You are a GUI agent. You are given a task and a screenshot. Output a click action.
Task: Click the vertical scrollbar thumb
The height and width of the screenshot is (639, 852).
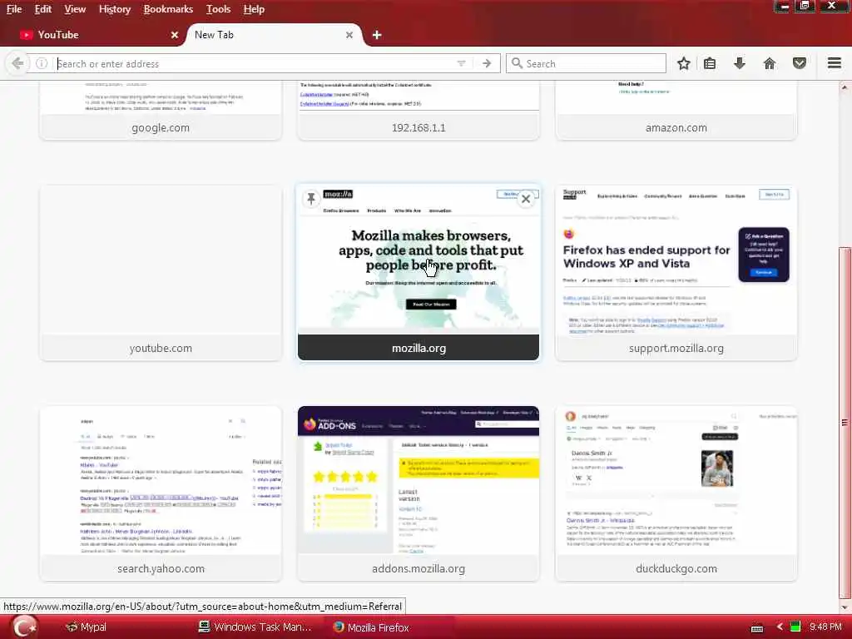[x=845, y=422]
